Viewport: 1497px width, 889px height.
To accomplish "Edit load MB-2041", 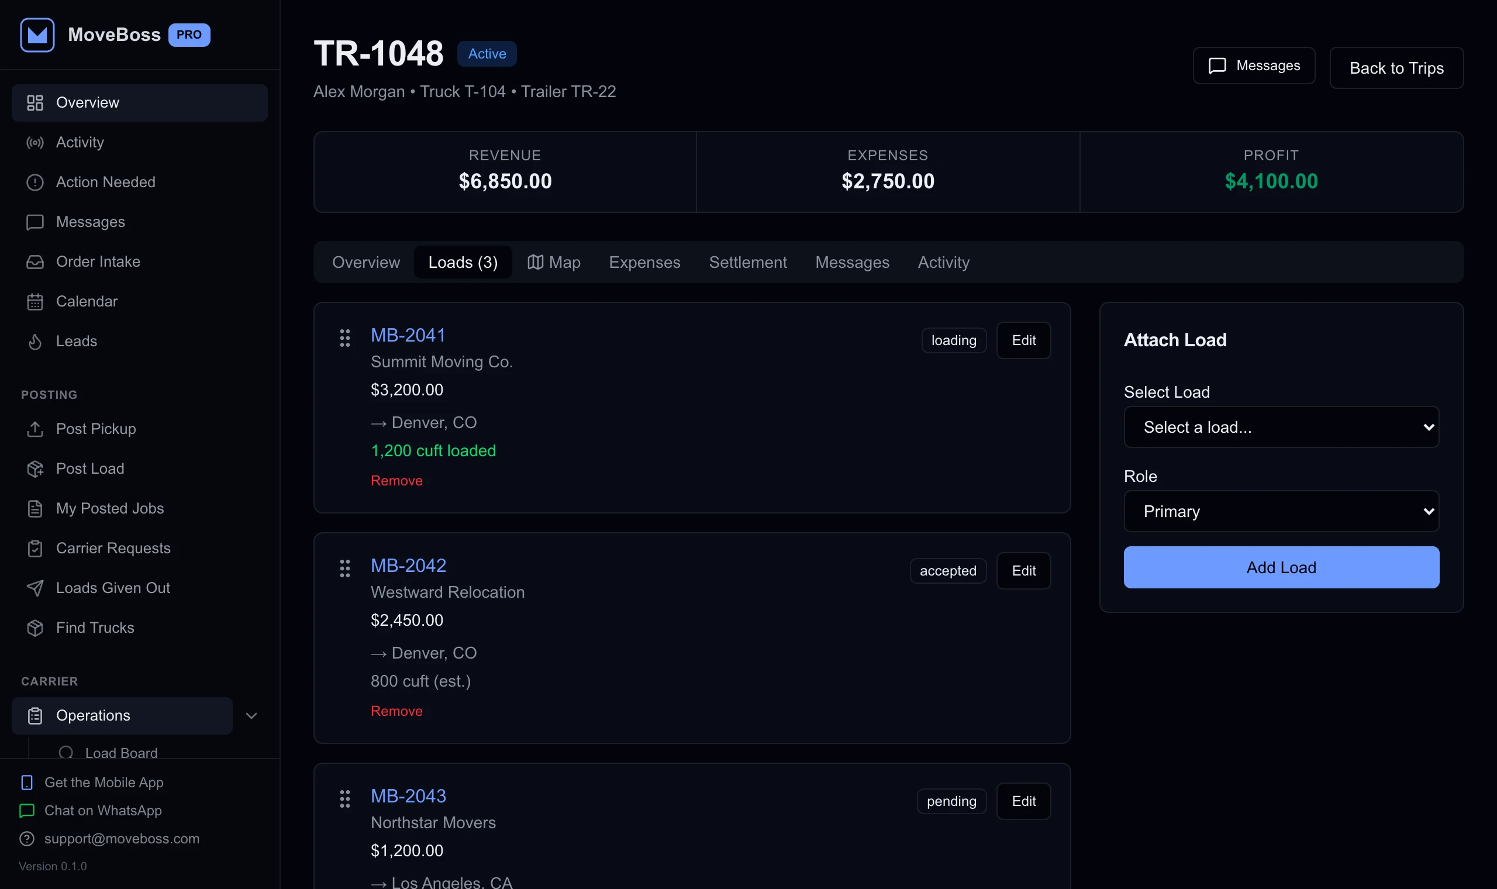I will (1023, 340).
